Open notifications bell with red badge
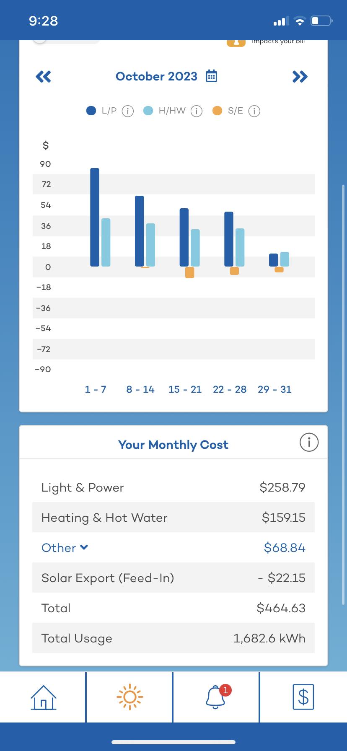Image resolution: width=347 pixels, height=751 pixels. (216, 697)
